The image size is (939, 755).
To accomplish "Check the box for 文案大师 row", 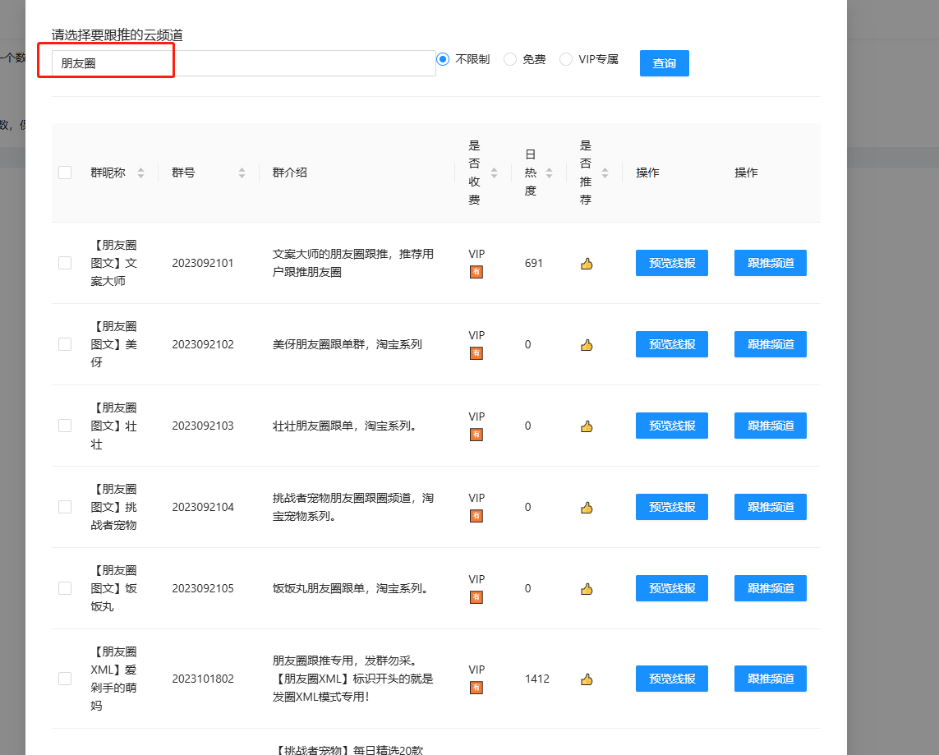I will click(x=65, y=263).
